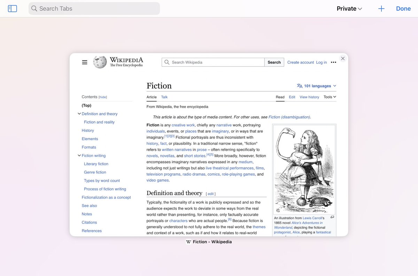Click the Log in link

tap(322, 62)
